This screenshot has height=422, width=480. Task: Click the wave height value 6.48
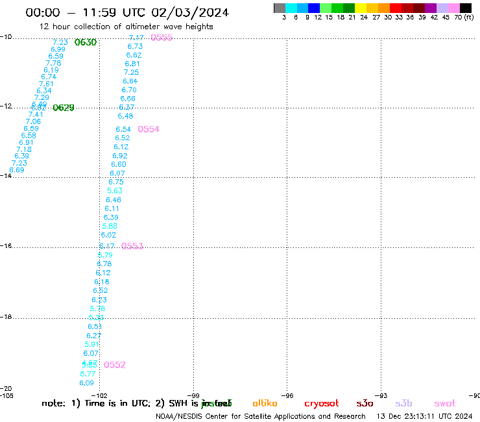pyautogui.click(x=125, y=116)
